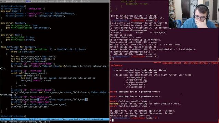This screenshot has width=219, height=123.
Task: Click the Rust major mode label in the mode line
Action: pyautogui.click(x=65, y=119)
